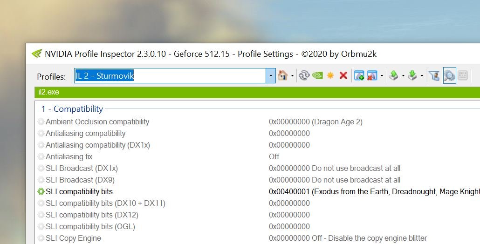480x244 pixels.
Task: Select the SLI compatibility bits (OGL) name
Action: [90, 227]
